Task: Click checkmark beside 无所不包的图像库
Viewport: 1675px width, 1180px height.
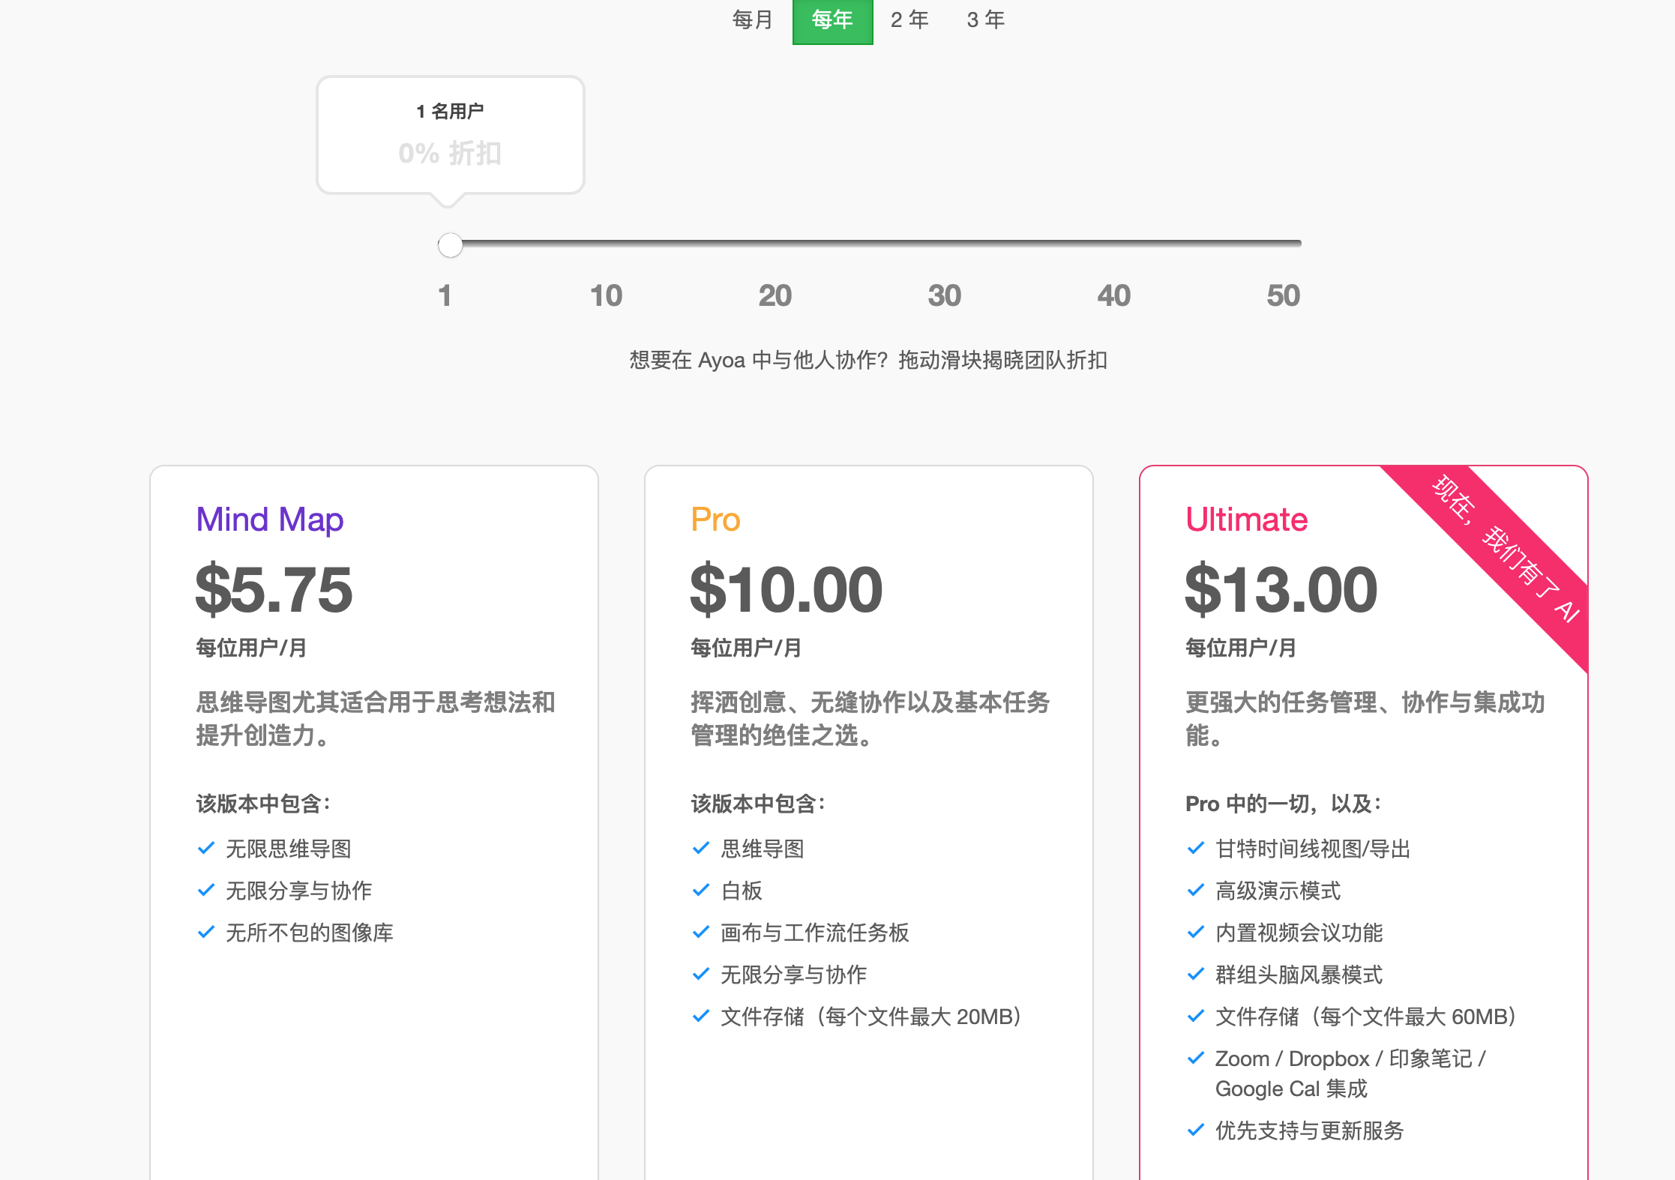Action: [206, 933]
